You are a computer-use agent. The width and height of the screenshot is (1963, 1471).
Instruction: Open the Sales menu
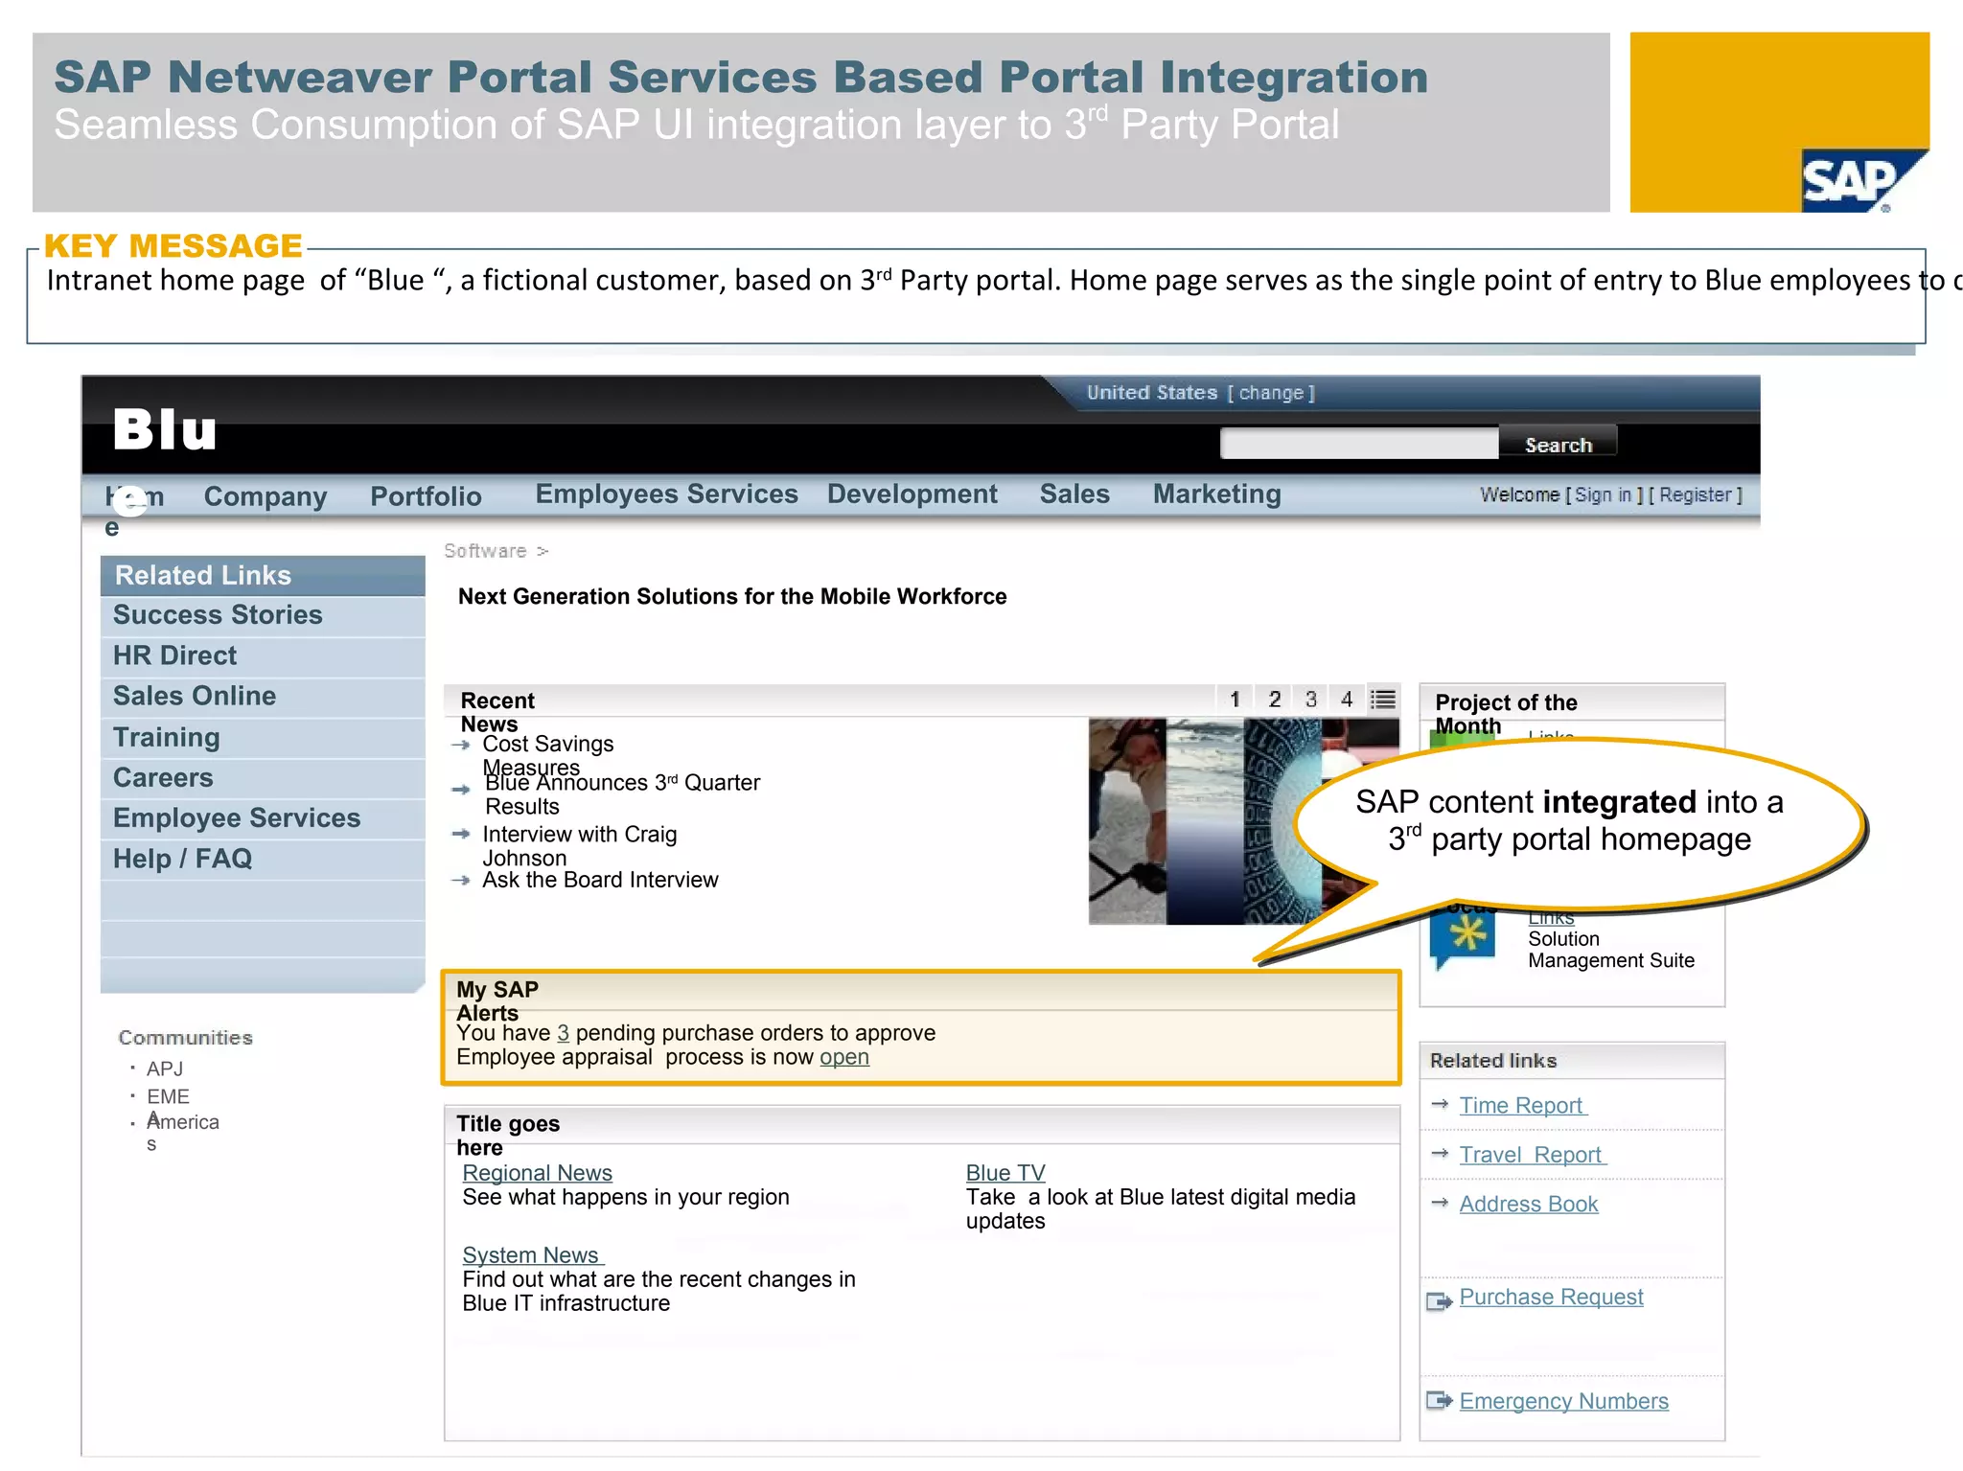click(1074, 494)
